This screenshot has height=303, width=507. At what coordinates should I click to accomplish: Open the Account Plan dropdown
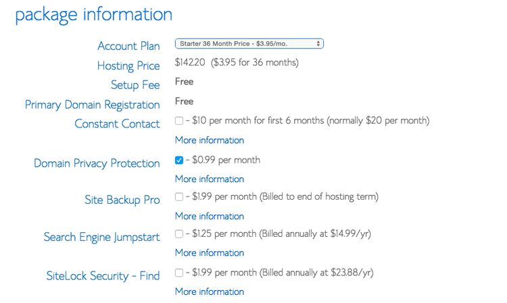click(x=249, y=44)
